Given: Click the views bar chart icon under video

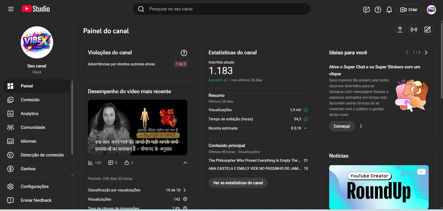Looking at the screenshot, I should [x=90, y=163].
